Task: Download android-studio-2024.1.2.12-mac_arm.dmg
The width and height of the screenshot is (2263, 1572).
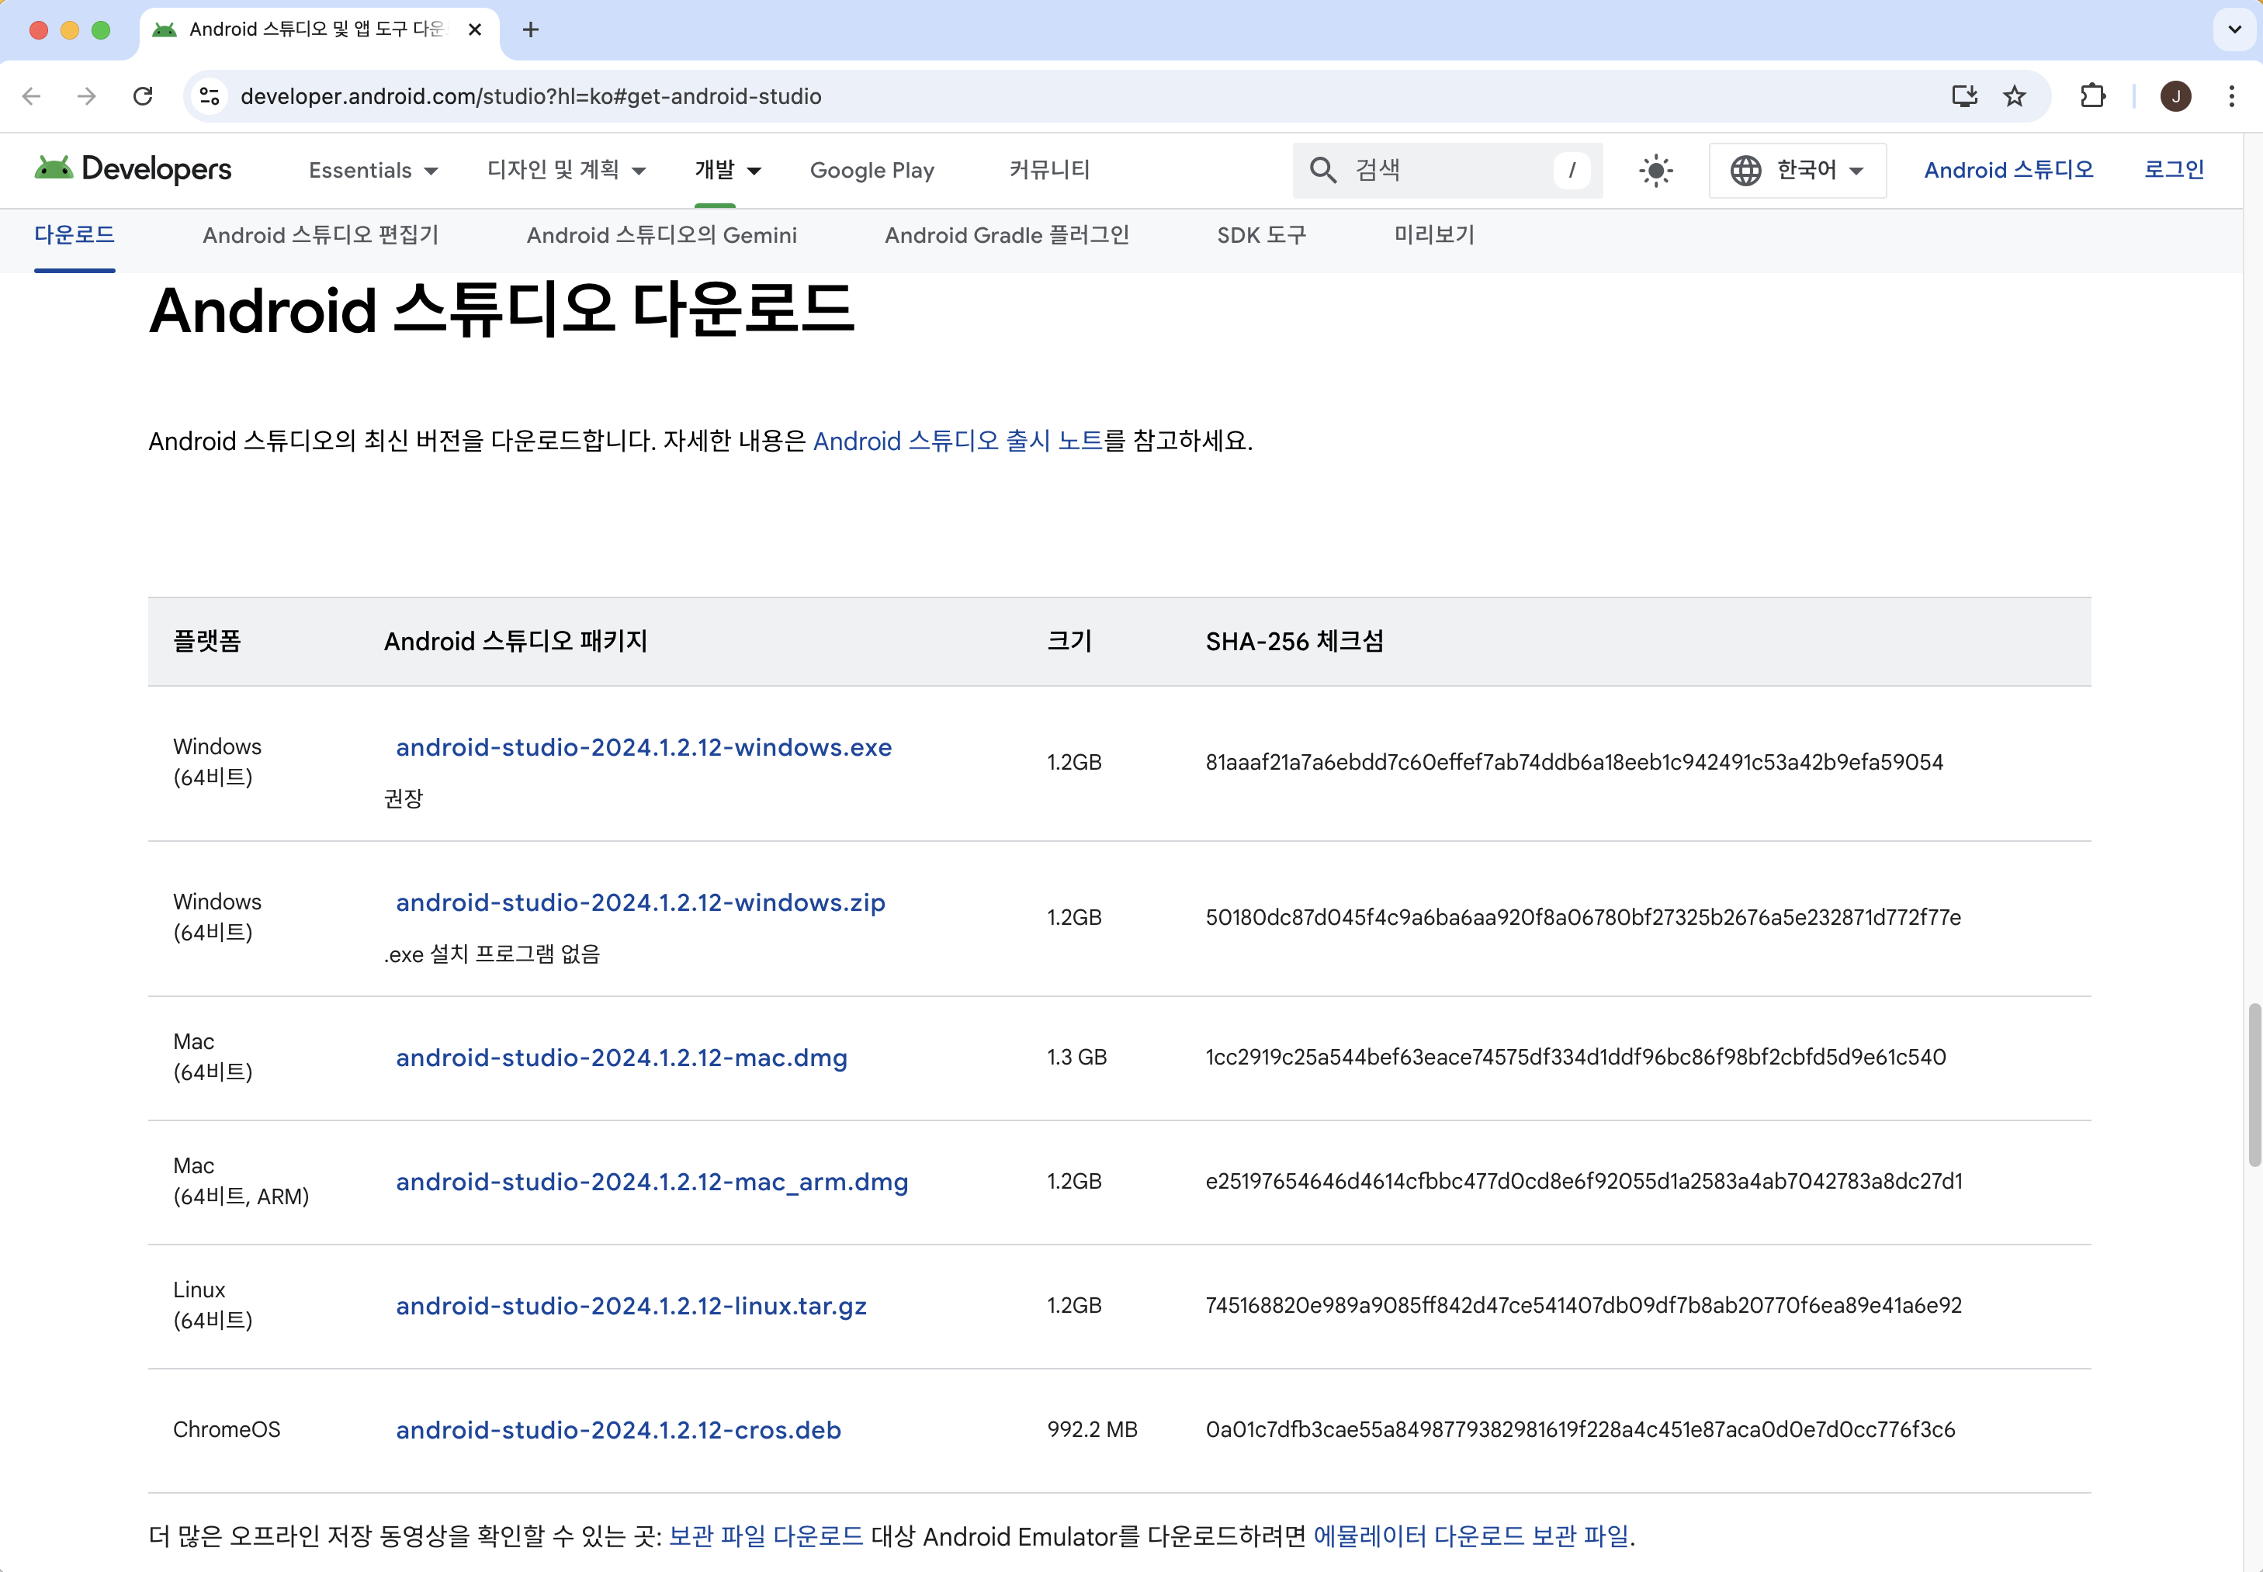Action: pyautogui.click(x=651, y=1181)
